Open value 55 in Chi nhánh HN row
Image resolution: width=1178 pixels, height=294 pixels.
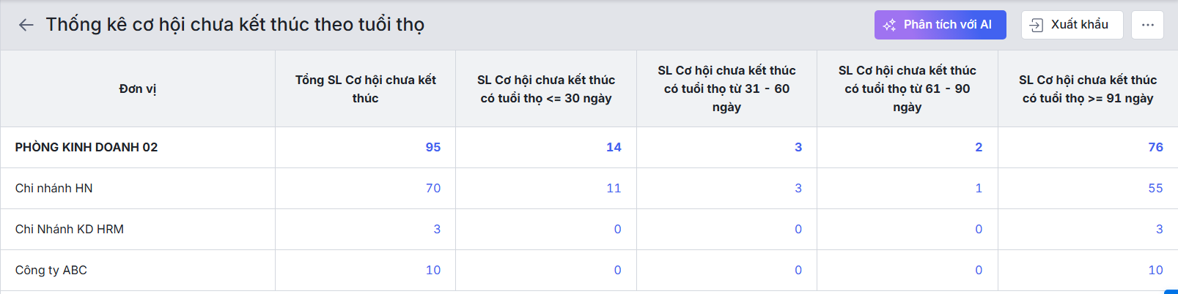tap(1155, 189)
